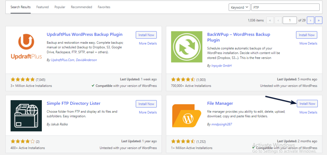Click the plugin search field containing FTP
Screen dimensions: 327x155
click(x=285, y=7)
